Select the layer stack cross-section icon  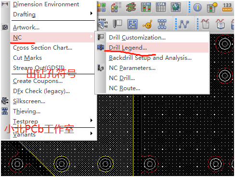[x=131, y=7]
